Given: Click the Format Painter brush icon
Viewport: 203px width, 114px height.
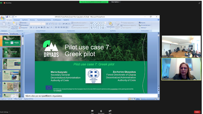Looking at the screenshot, I should (9, 28).
